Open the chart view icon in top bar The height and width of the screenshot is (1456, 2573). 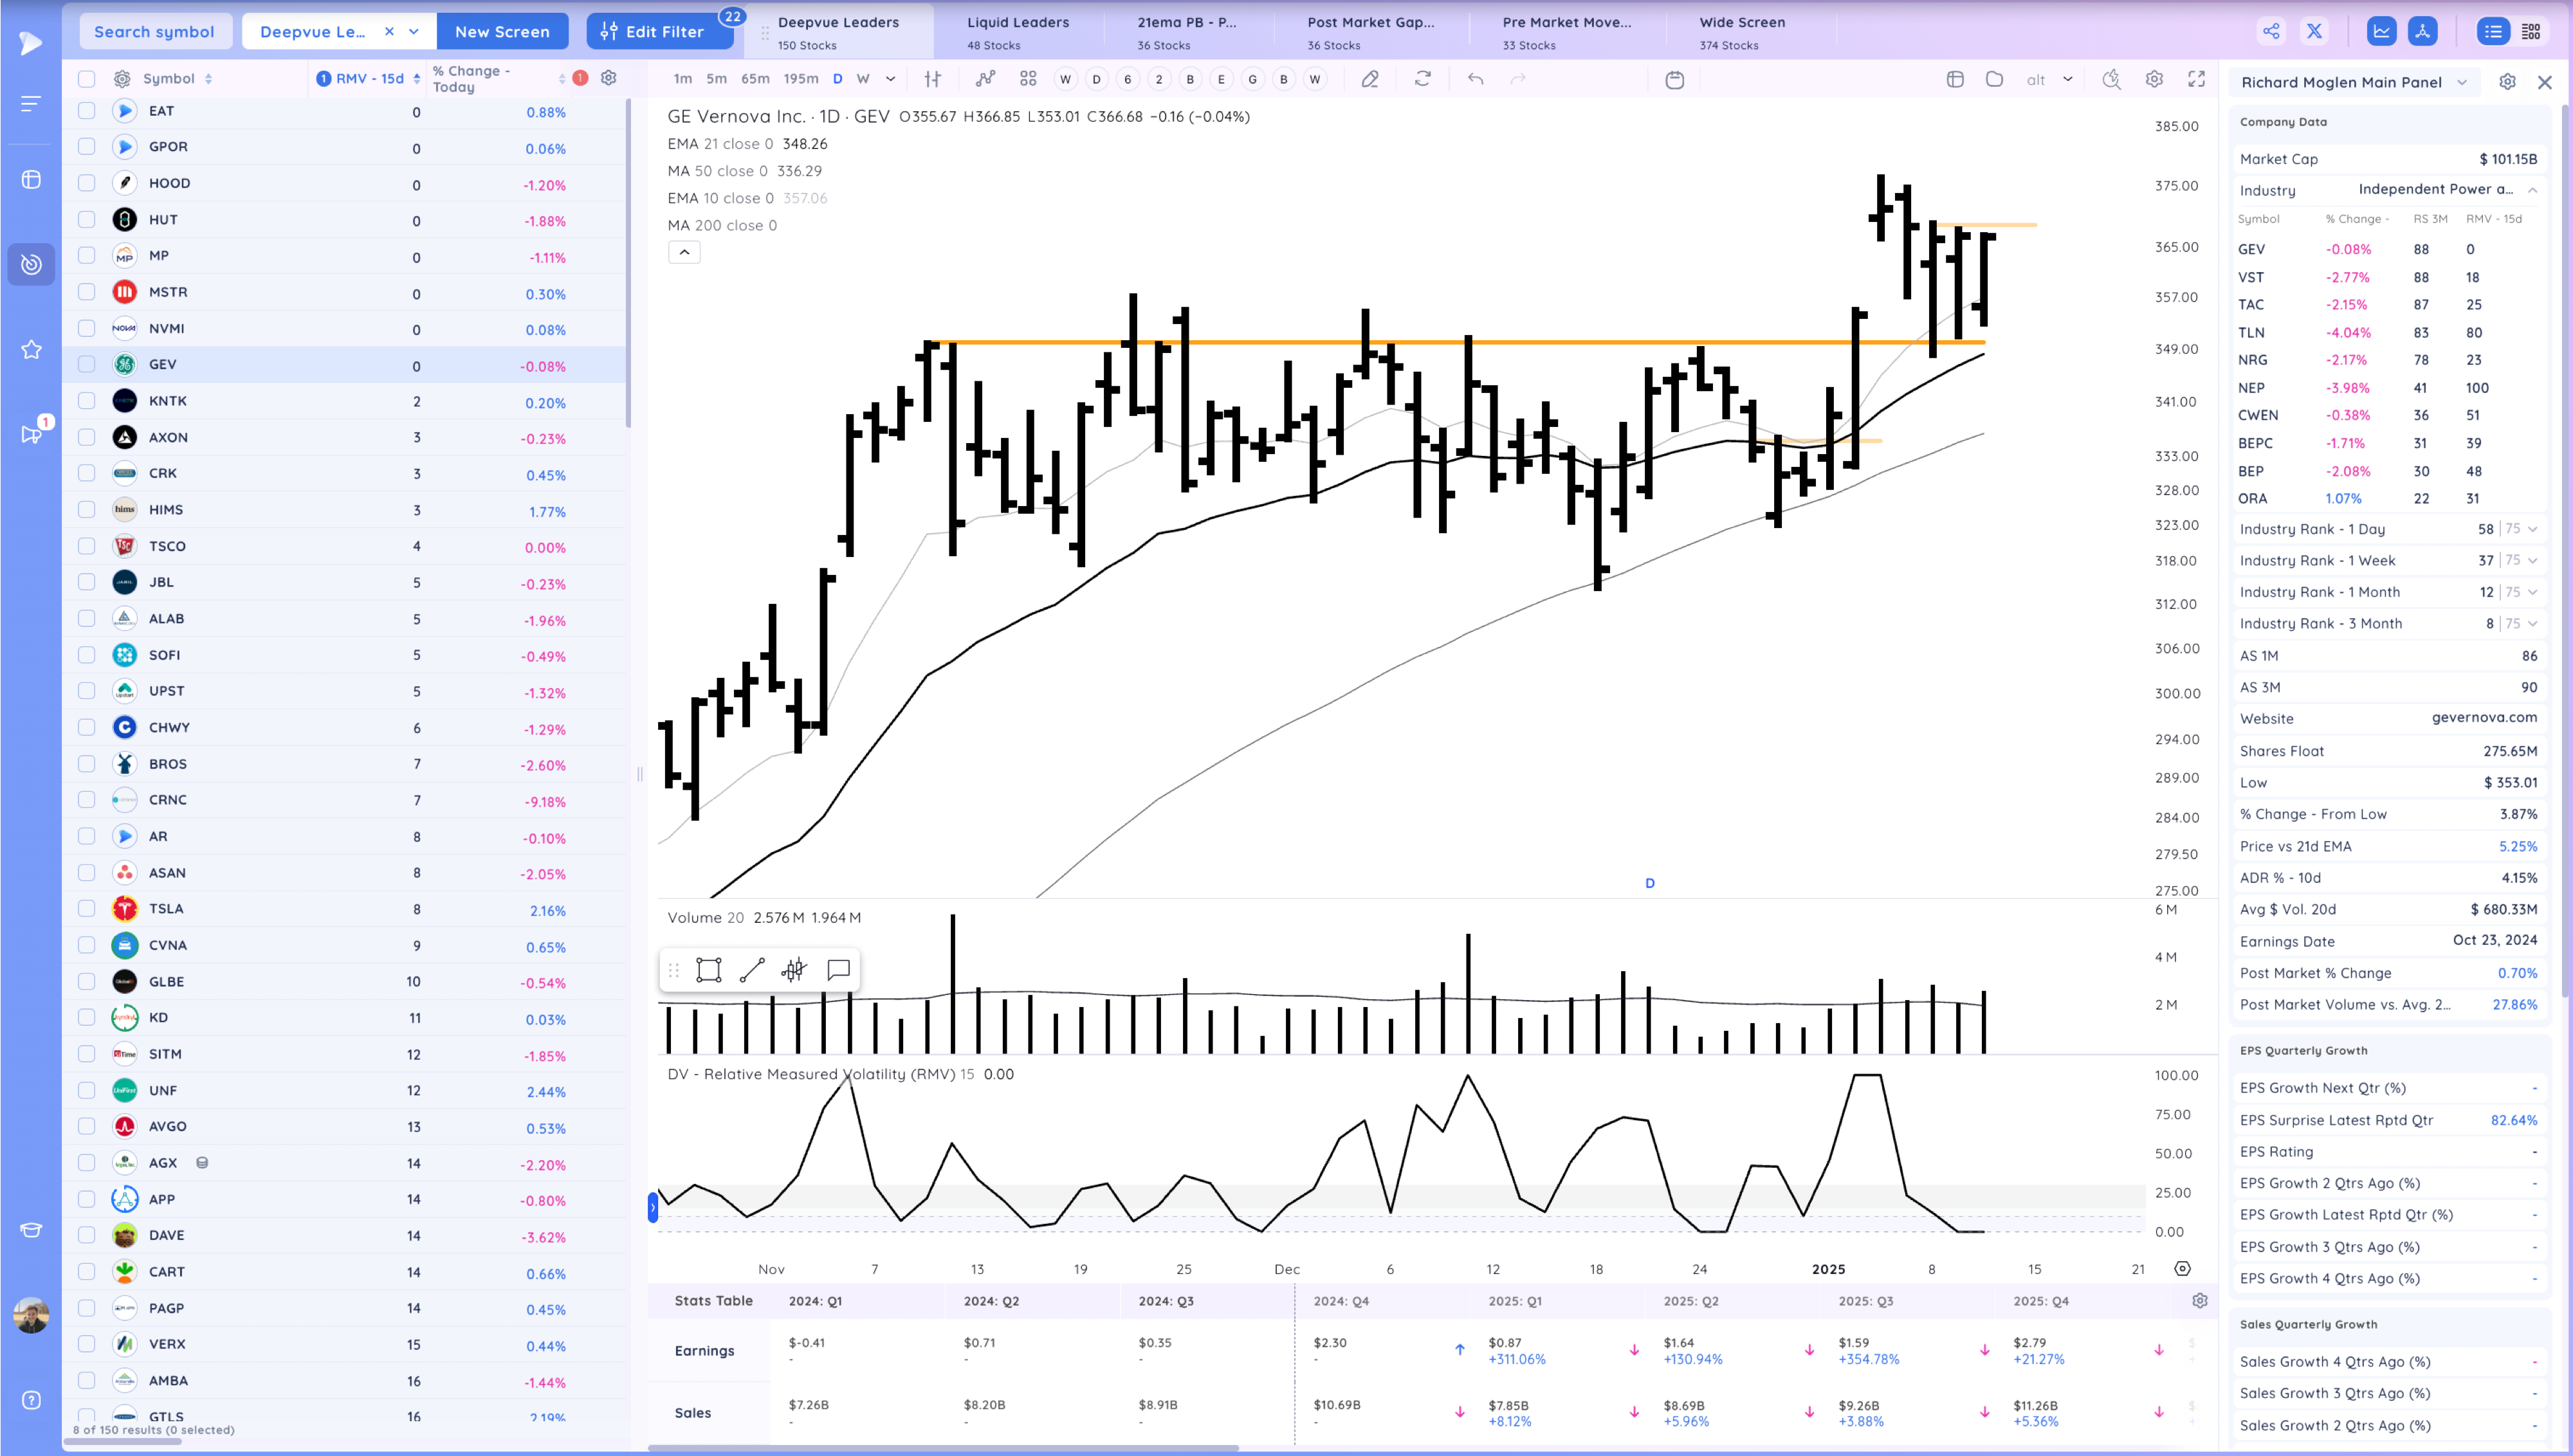2382,31
